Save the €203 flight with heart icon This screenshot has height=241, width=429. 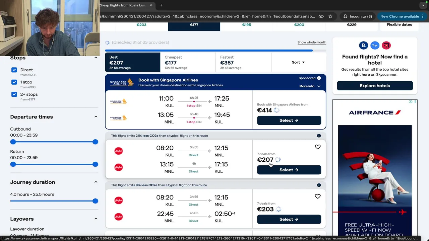pos(318,196)
